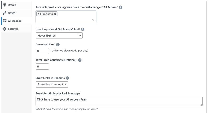Remove the All Products category tag
The width and height of the screenshot is (208, 113).
pyautogui.click(x=55, y=14)
